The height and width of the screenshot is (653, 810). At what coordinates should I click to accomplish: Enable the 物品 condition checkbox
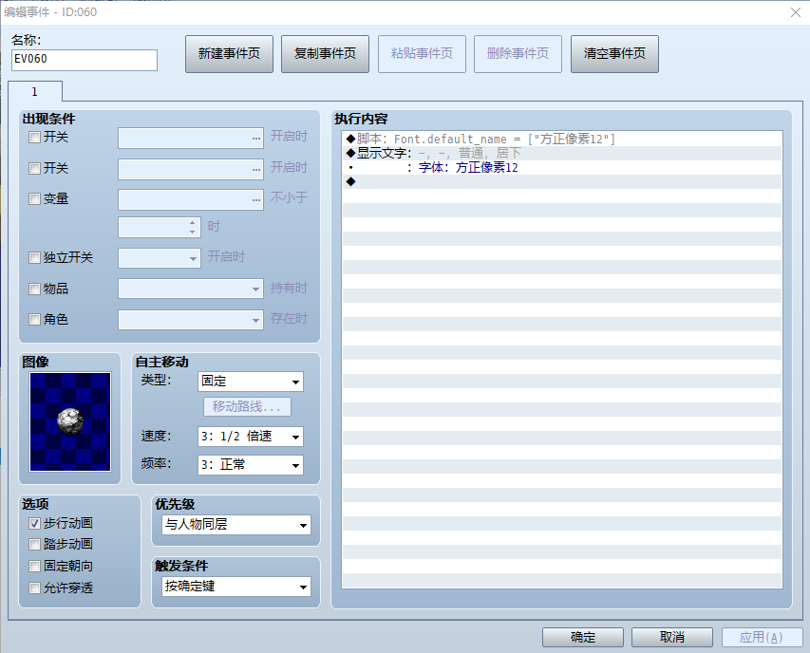34,289
